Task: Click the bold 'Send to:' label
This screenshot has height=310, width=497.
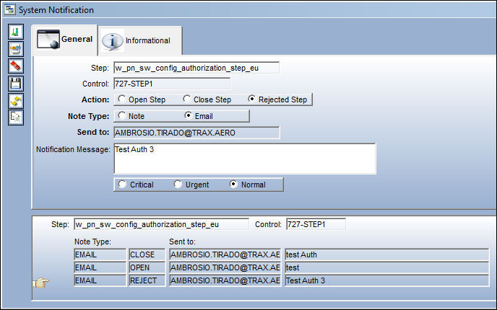Action: point(93,132)
